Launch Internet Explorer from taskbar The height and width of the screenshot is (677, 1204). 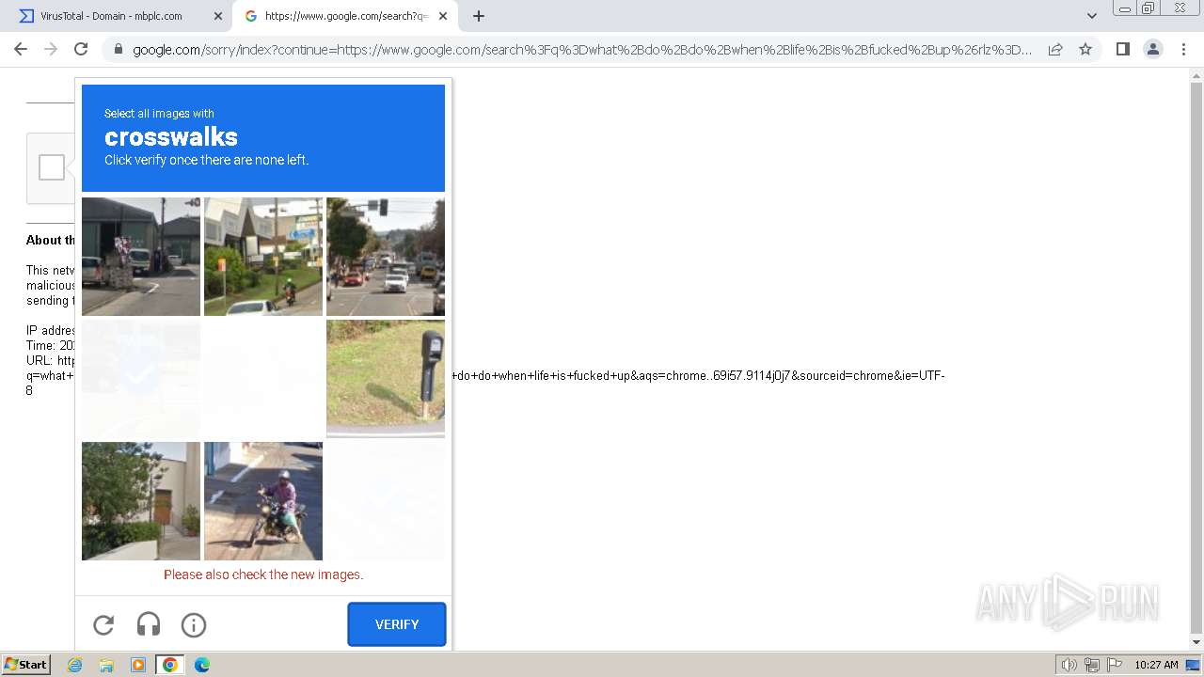(x=74, y=665)
